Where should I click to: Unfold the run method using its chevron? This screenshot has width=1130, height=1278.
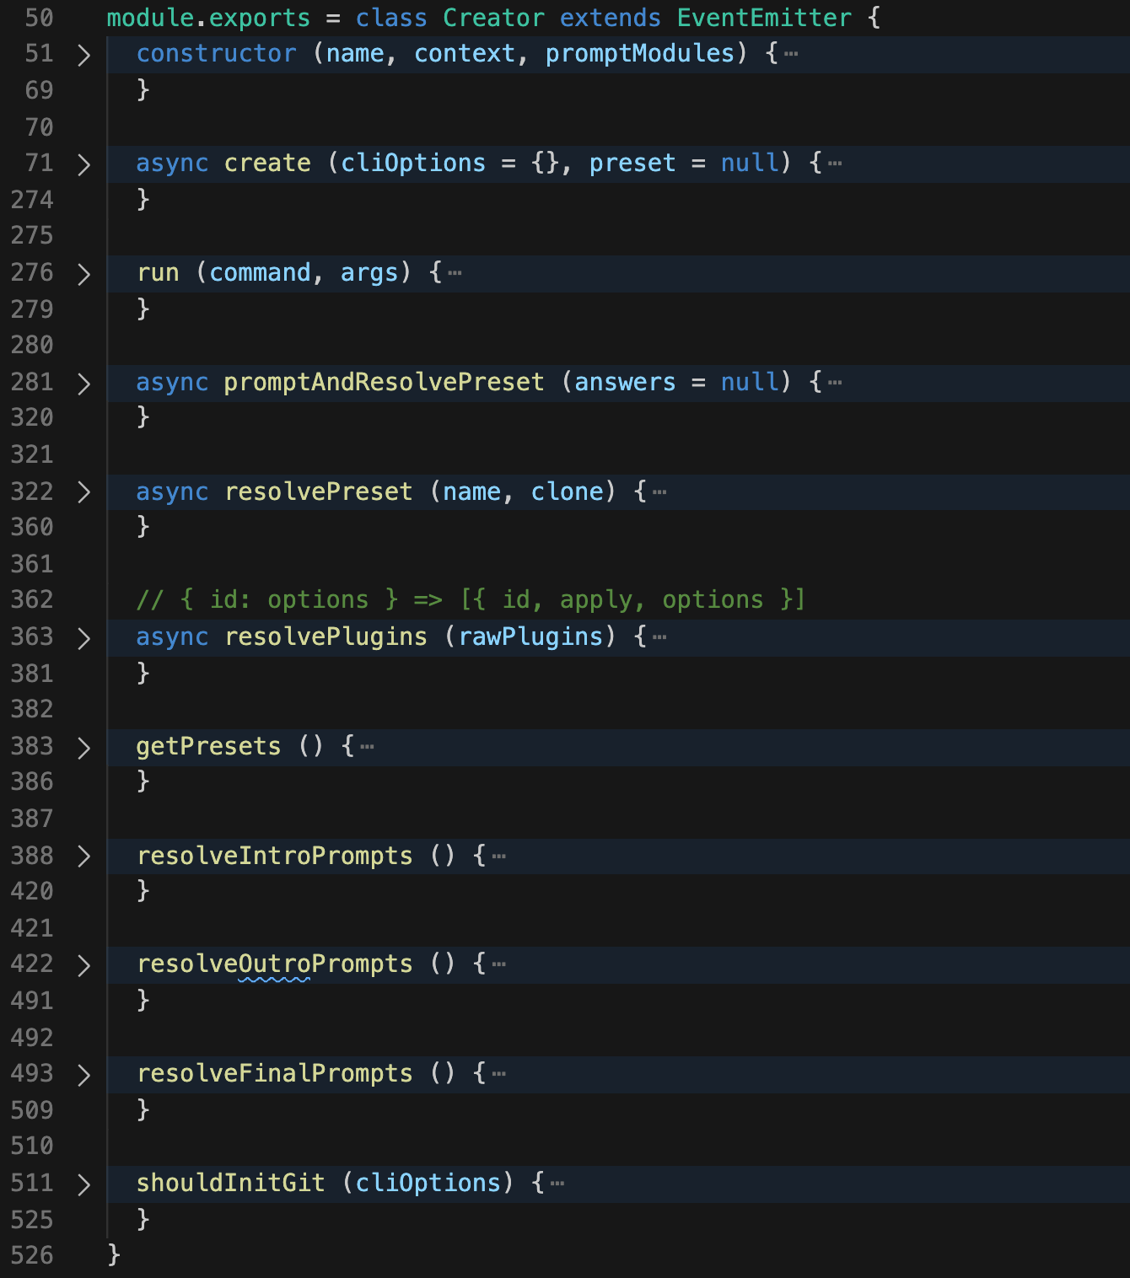point(83,274)
